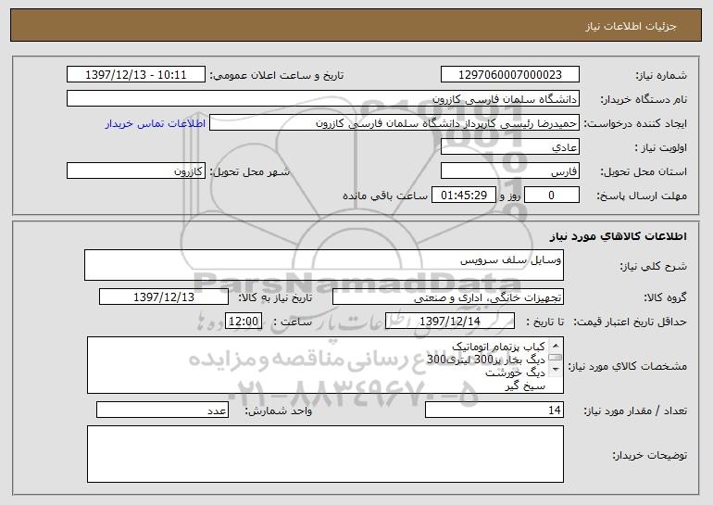Image resolution: width=713 pixels, height=505 pixels.
Task: Click the label توضیحات خریدار
Action: click(x=650, y=455)
